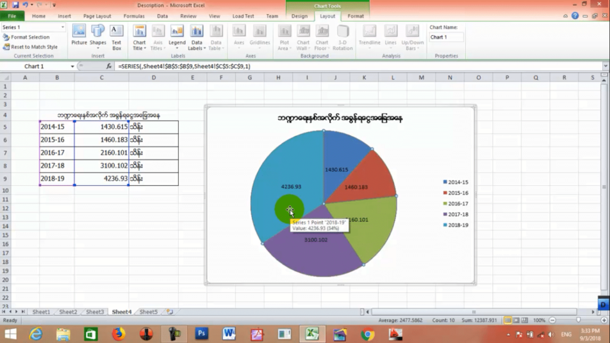Open Photoshop from the taskbar

click(x=201, y=333)
